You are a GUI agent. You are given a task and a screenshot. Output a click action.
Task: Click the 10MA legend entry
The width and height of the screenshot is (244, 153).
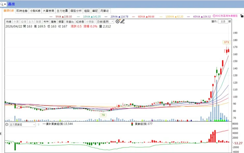coord(89,16)
